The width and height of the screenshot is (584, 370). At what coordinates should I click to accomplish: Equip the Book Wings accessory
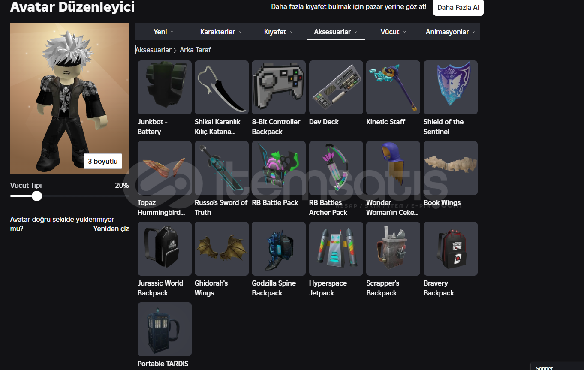point(451,168)
